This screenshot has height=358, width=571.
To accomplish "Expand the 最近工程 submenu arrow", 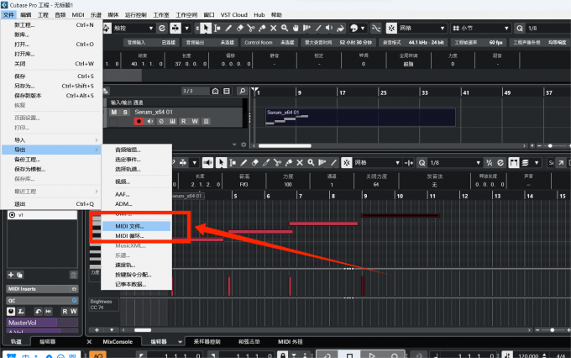I will coord(96,192).
